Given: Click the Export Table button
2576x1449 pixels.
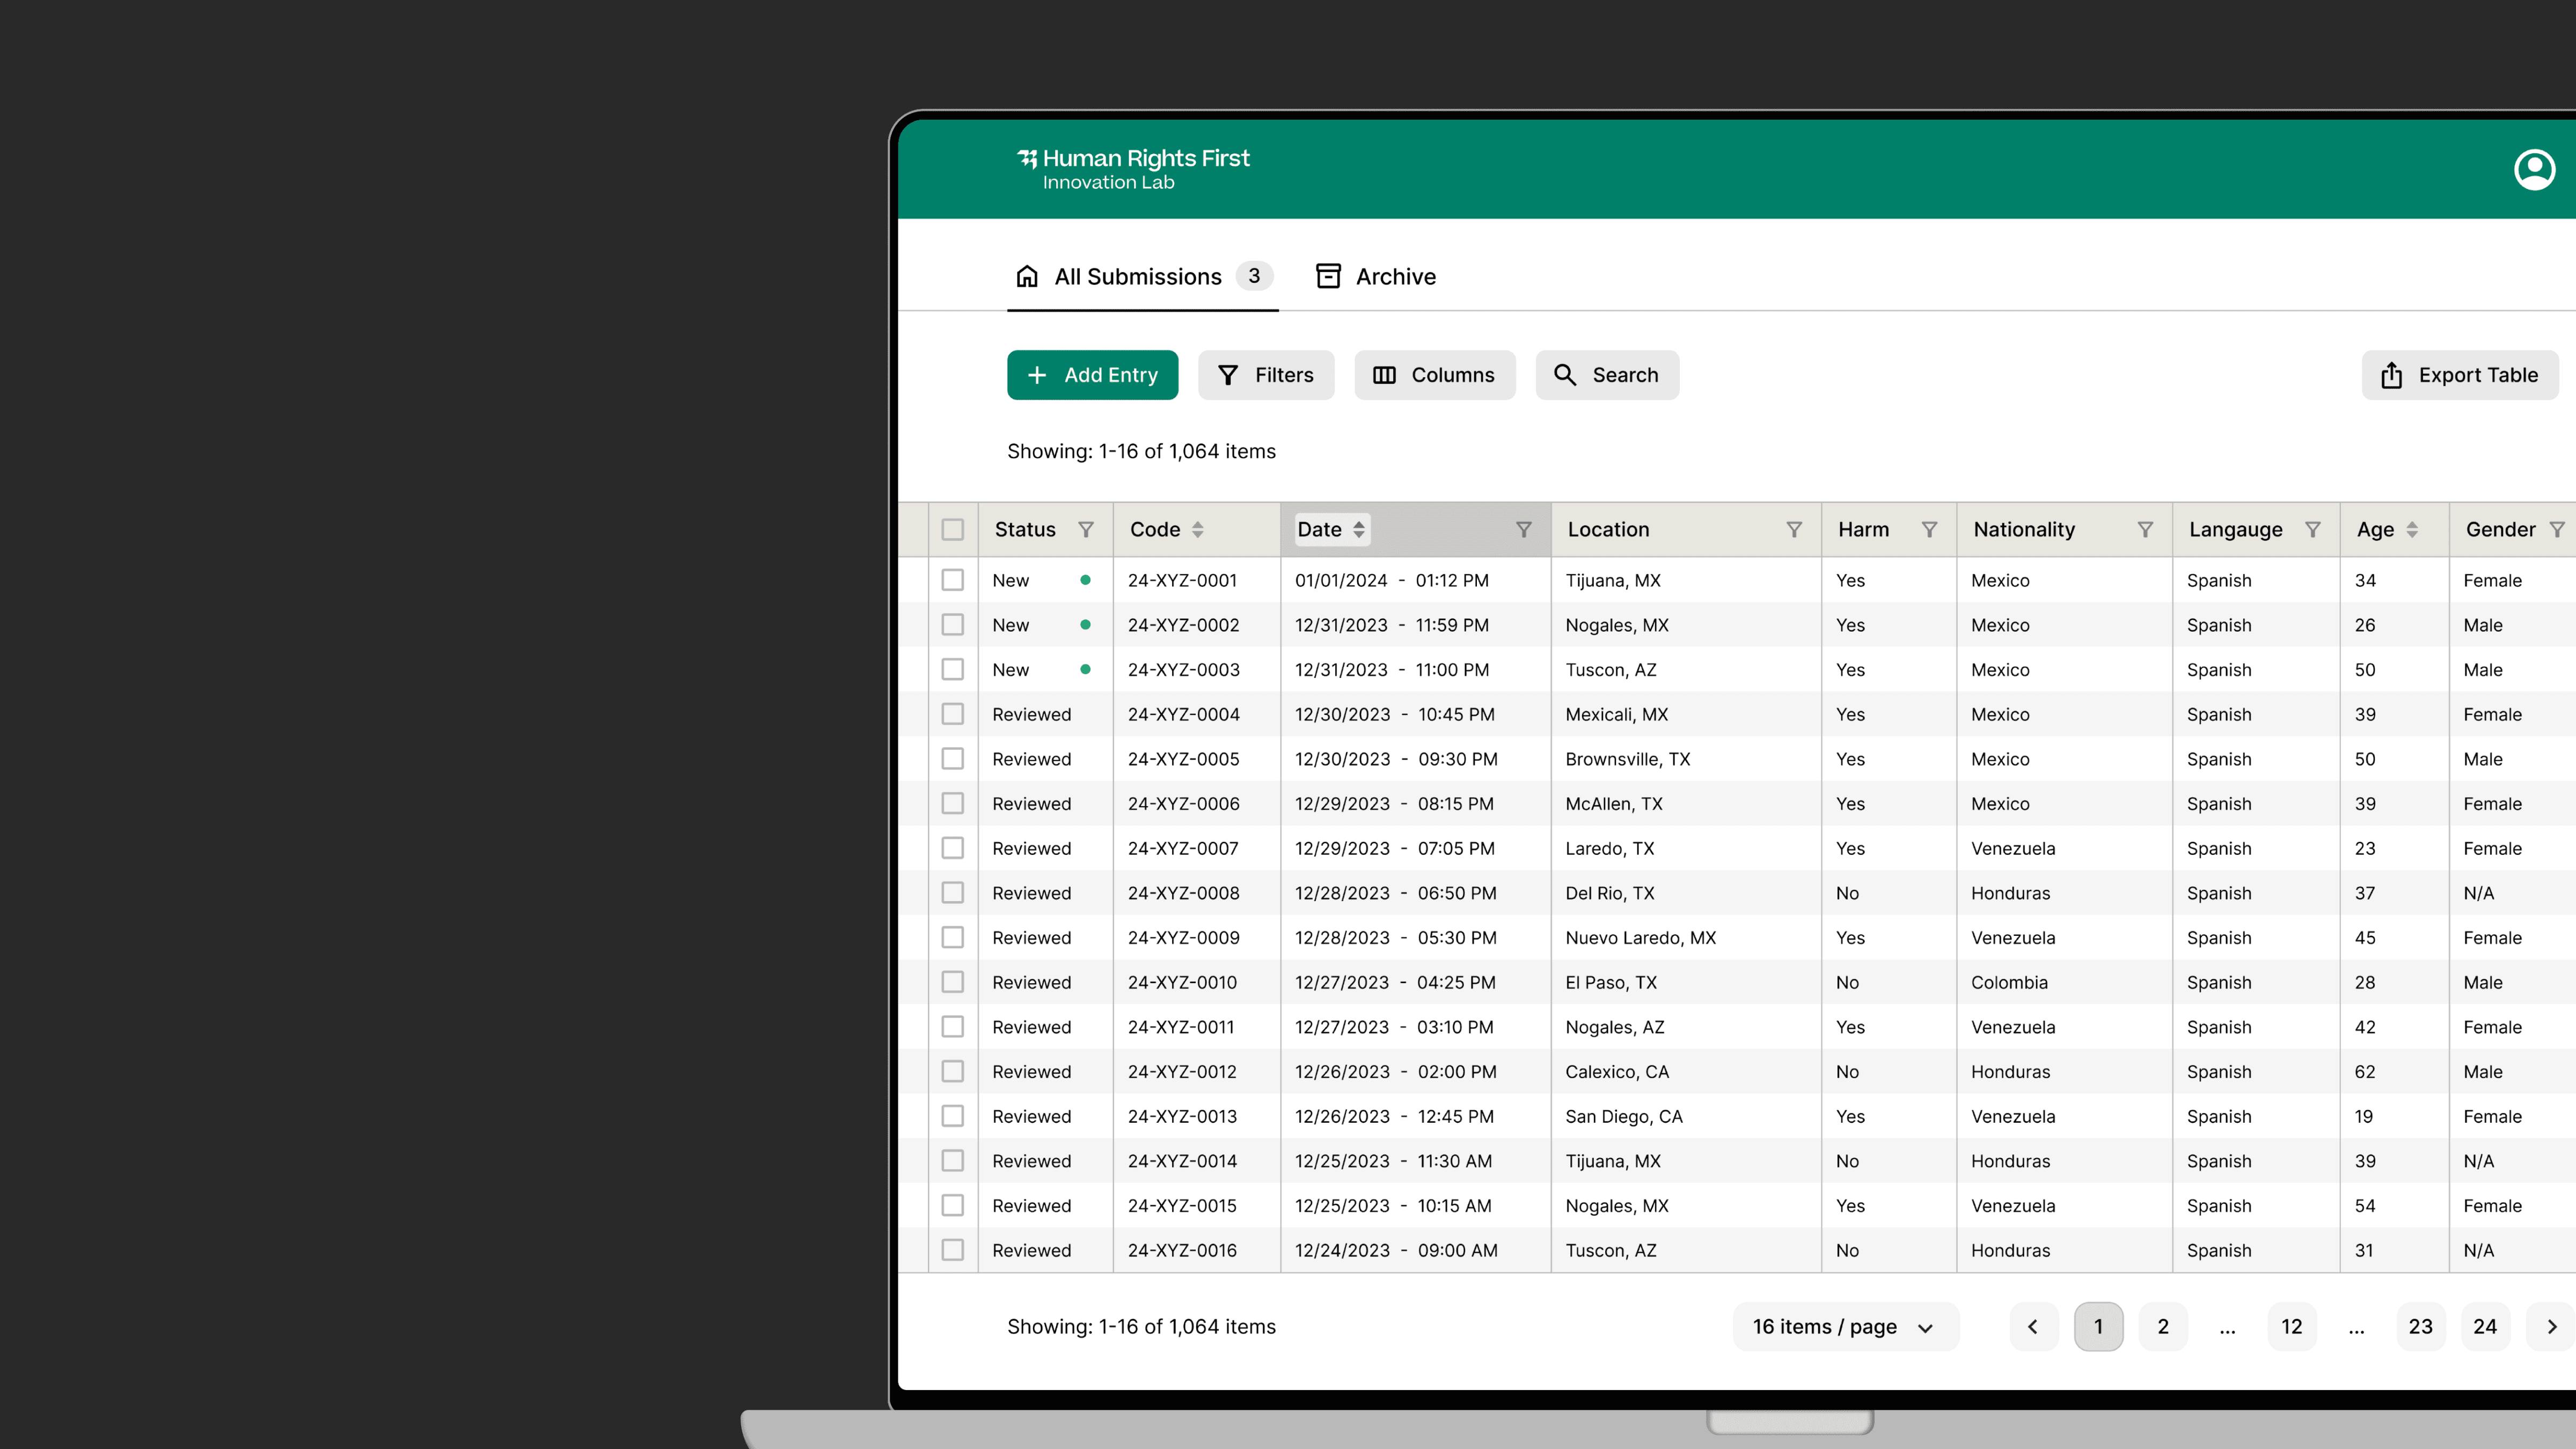Looking at the screenshot, I should coord(2460,375).
